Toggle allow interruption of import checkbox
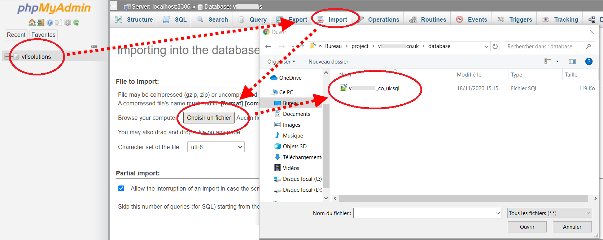Viewport: 603px width, 240px height. click(121, 188)
